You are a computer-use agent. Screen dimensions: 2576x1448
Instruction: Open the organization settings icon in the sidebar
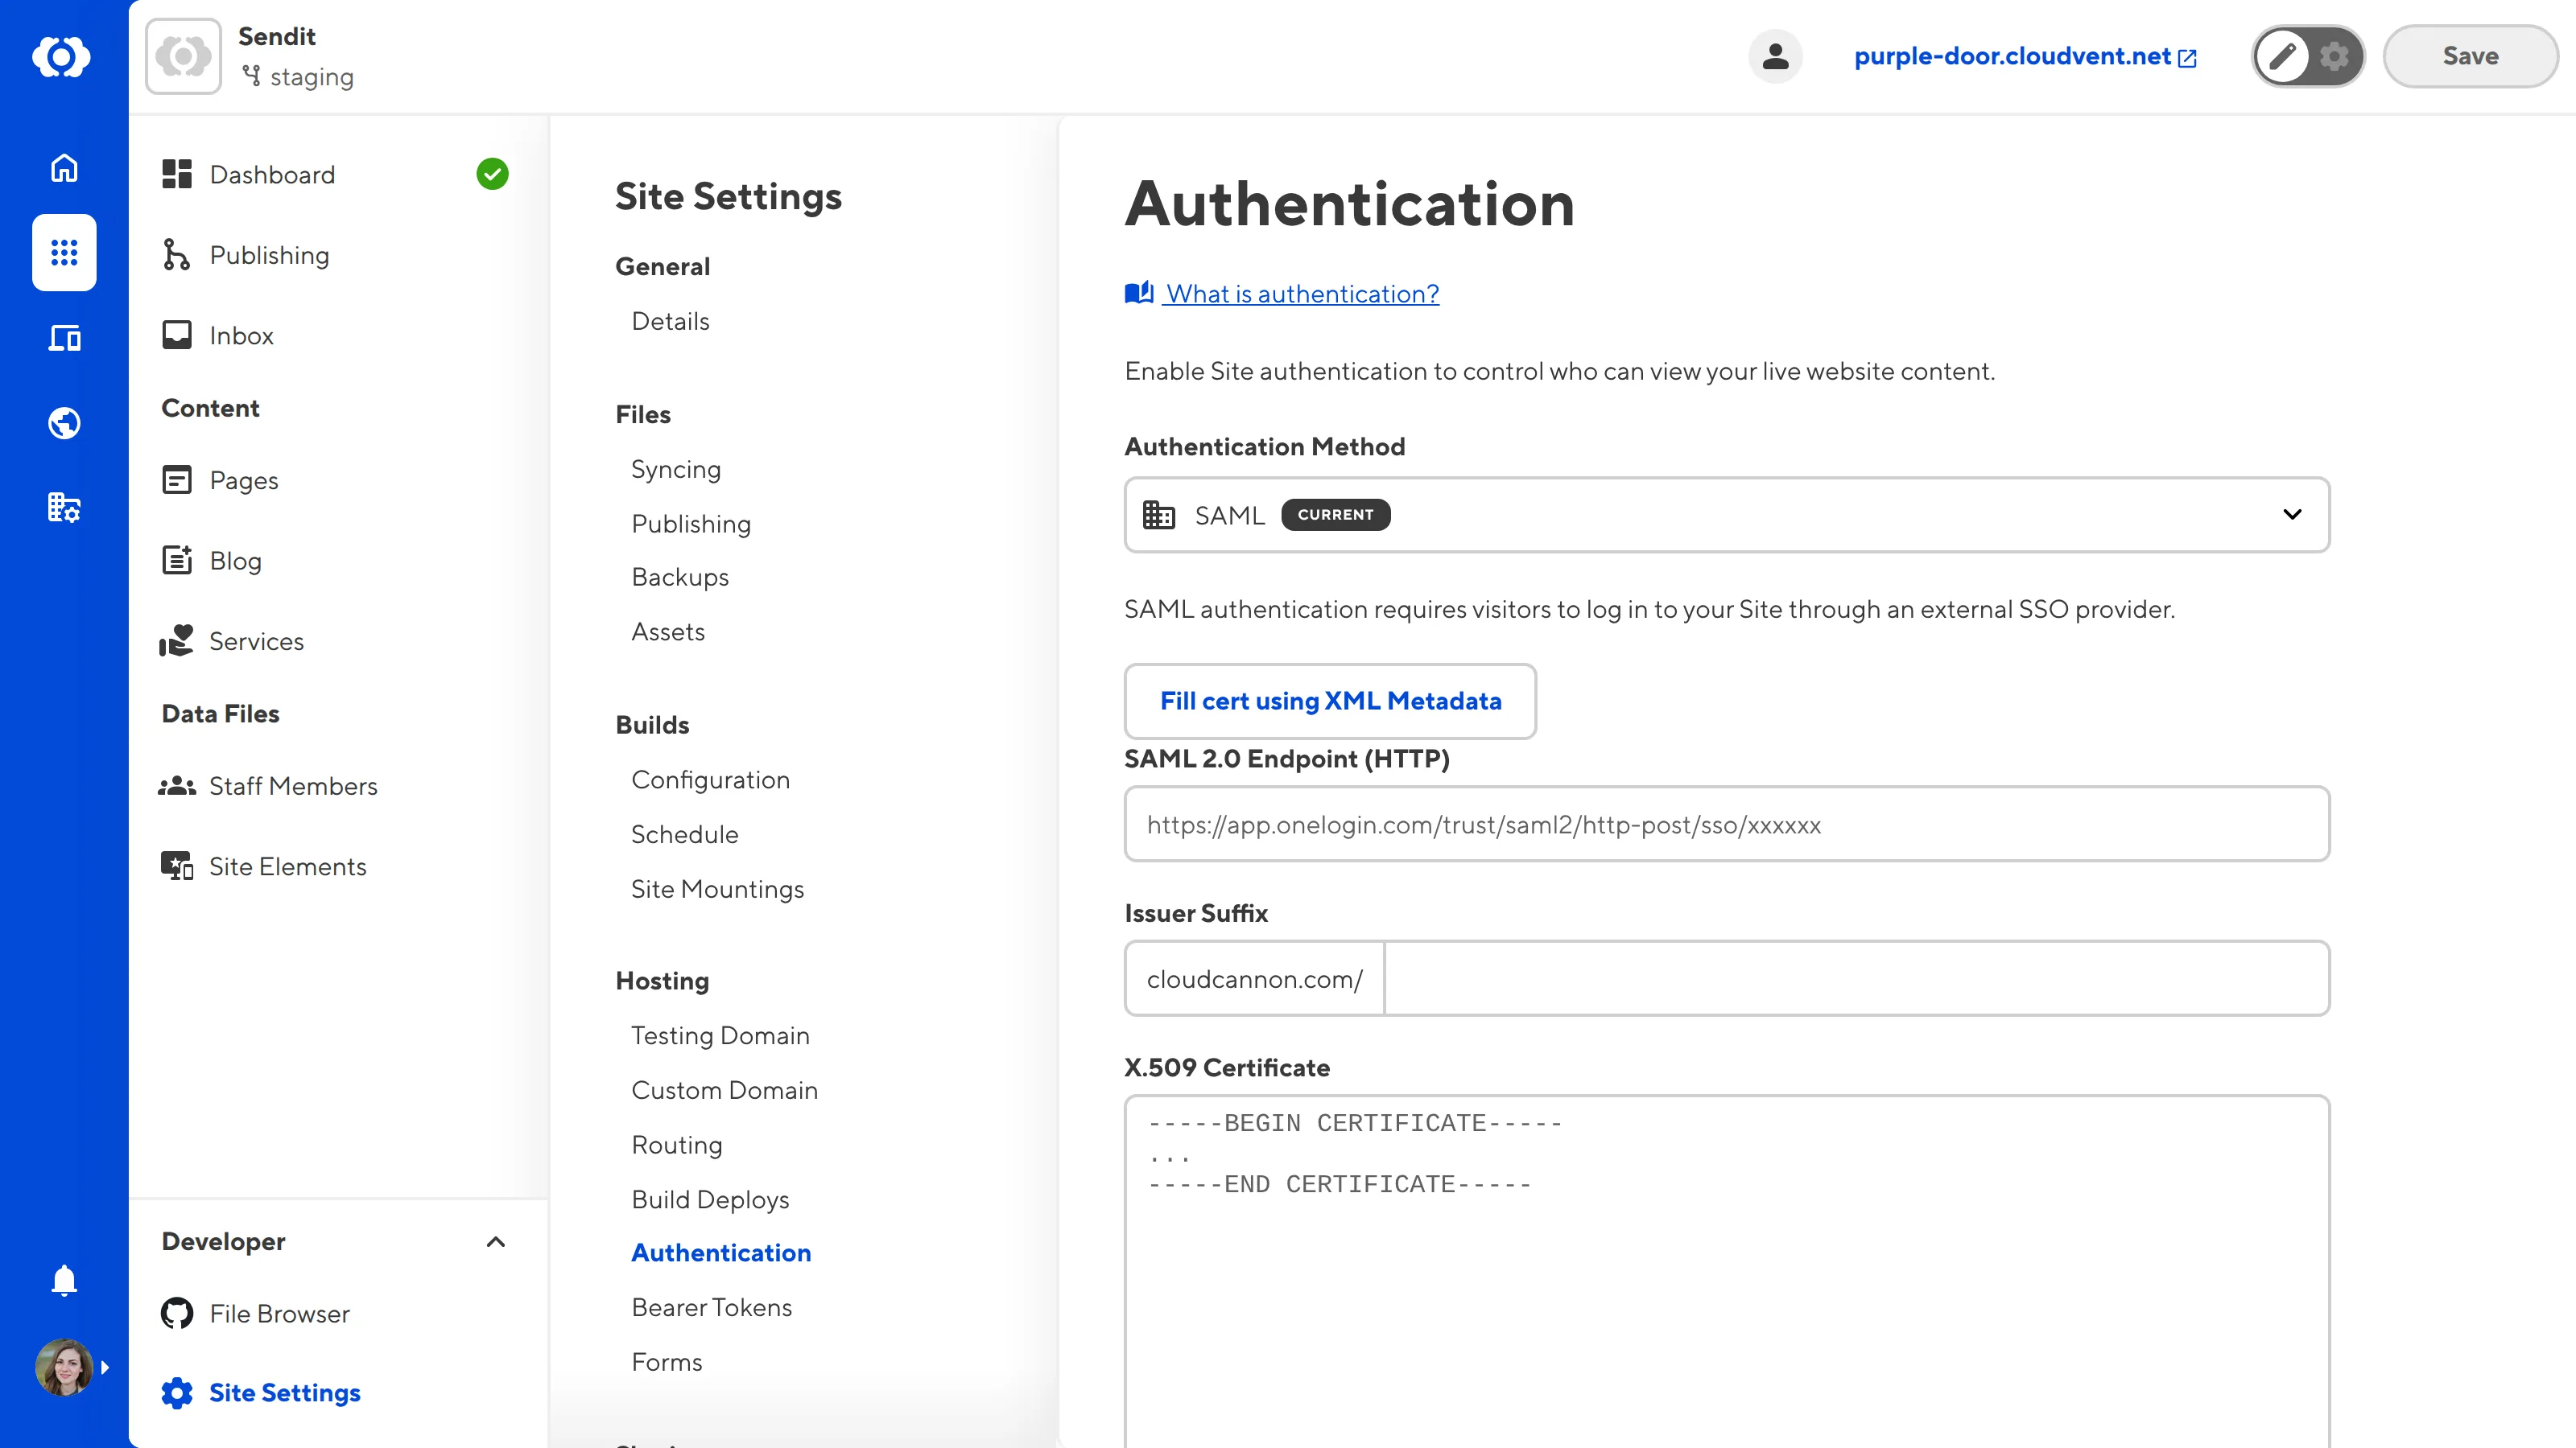[x=63, y=508]
